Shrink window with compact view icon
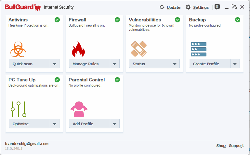The image size is (250, 155). point(234,7)
